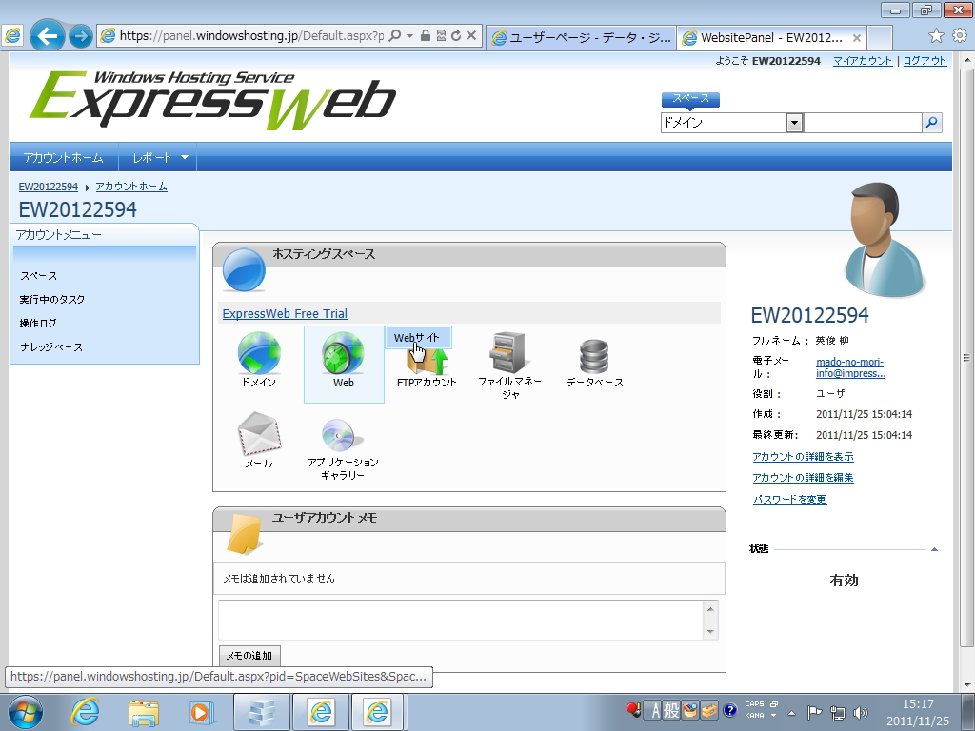Select Webサイト from the Web popup menu
This screenshot has width=975, height=731.
pyautogui.click(x=417, y=338)
